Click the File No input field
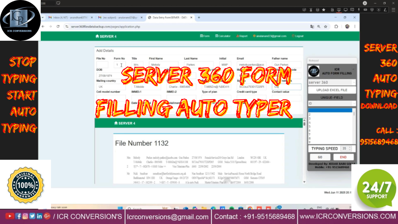The image size is (398, 224). click(102, 65)
